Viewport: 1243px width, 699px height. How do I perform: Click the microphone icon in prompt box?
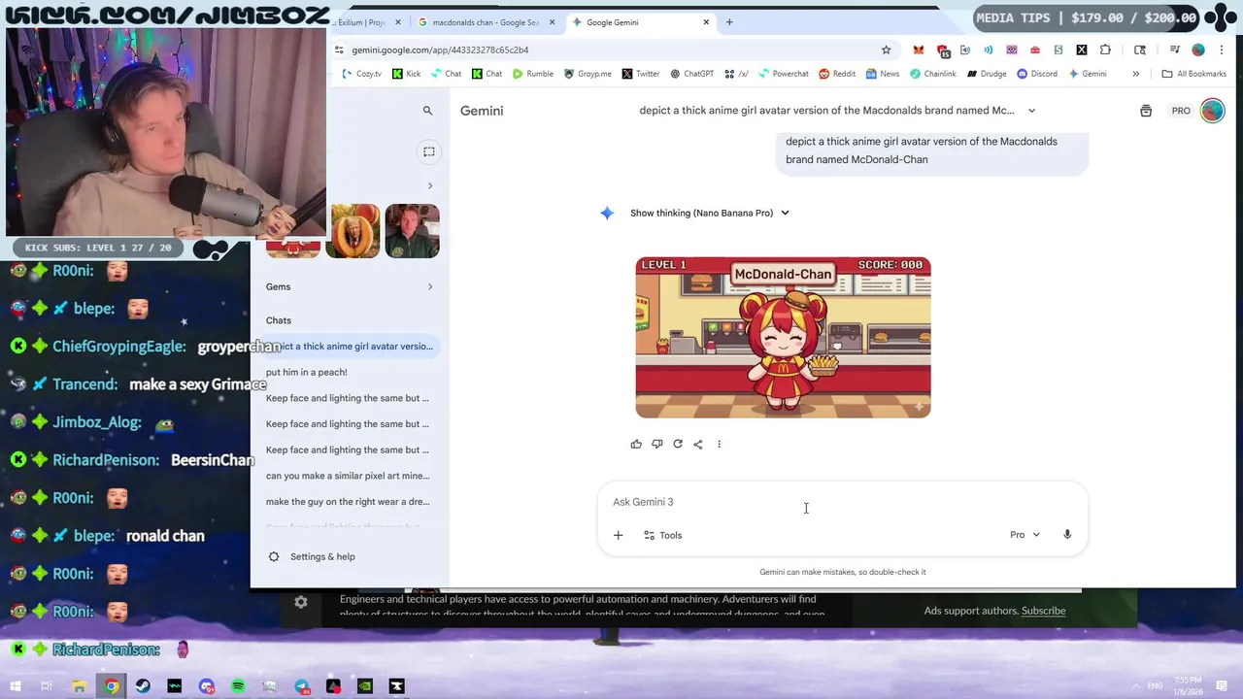[x=1067, y=535]
